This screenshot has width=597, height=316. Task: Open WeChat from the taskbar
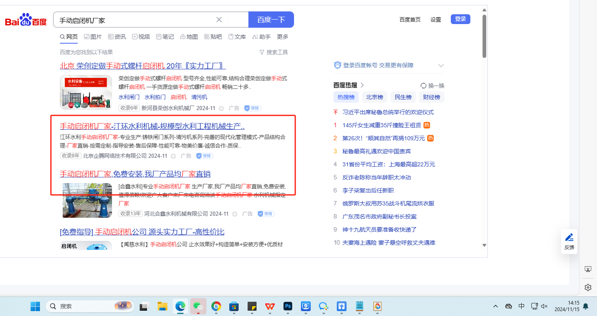tap(198, 306)
